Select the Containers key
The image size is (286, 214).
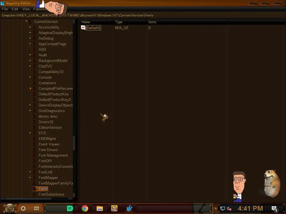pyautogui.click(x=47, y=83)
